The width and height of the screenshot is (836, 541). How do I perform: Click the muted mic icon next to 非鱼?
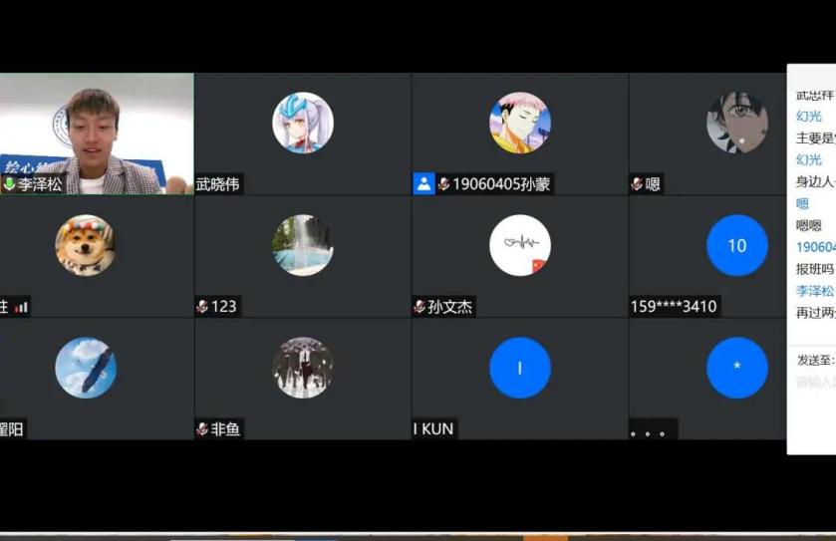[202, 429]
